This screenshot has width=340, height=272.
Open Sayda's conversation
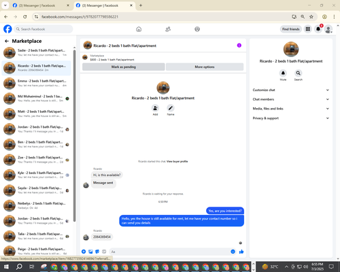[x=36, y=190]
